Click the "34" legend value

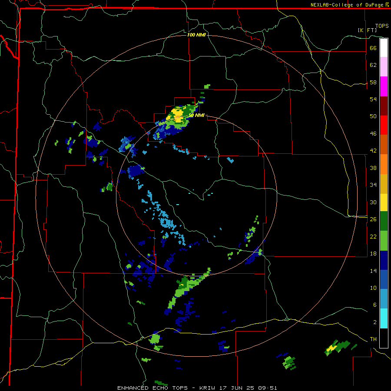click(x=373, y=185)
